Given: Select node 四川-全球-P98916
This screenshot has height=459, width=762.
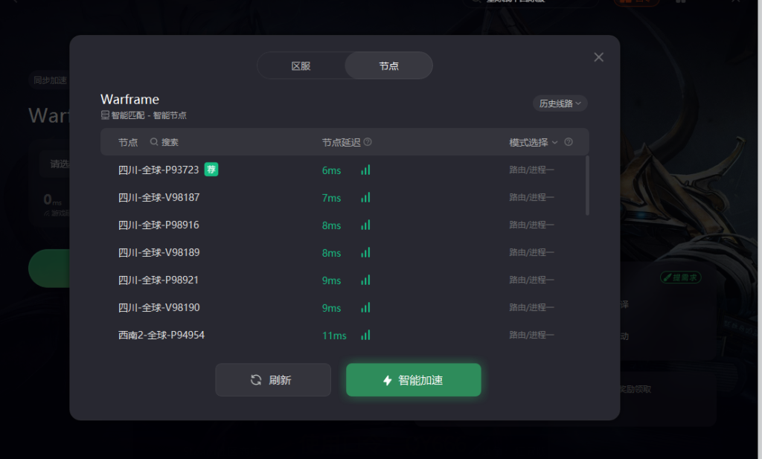Looking at the screenshot, I should pyautogui.click(x=345, y=225).
